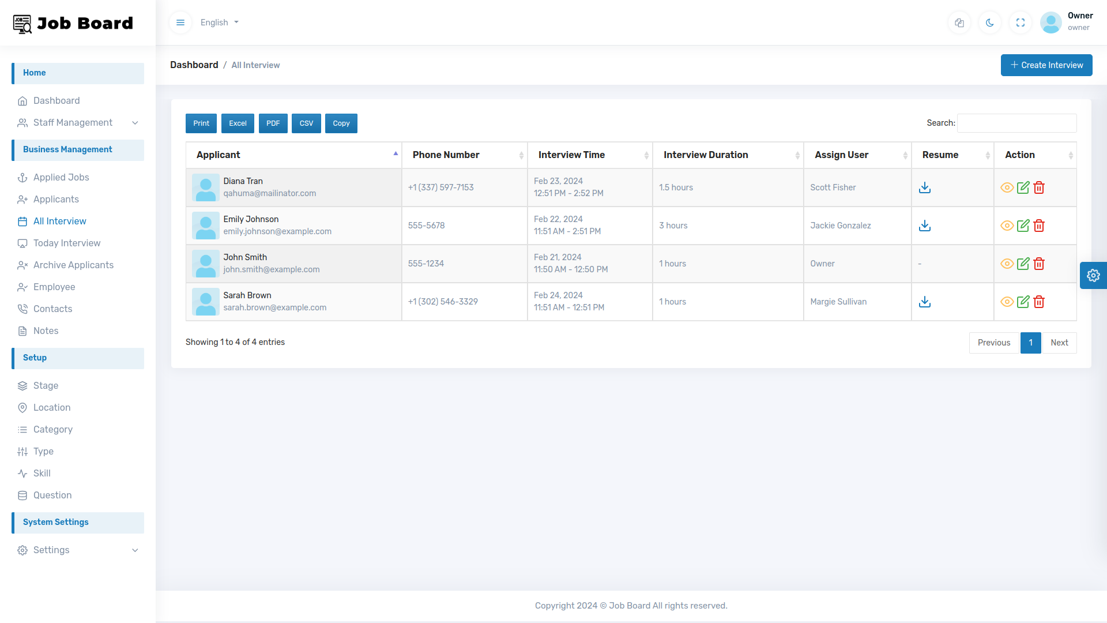View Sarah Brown's interview details via eye icon
Image resolution: width=1107 pixels, height=623 pixels.
(1007, 302)
